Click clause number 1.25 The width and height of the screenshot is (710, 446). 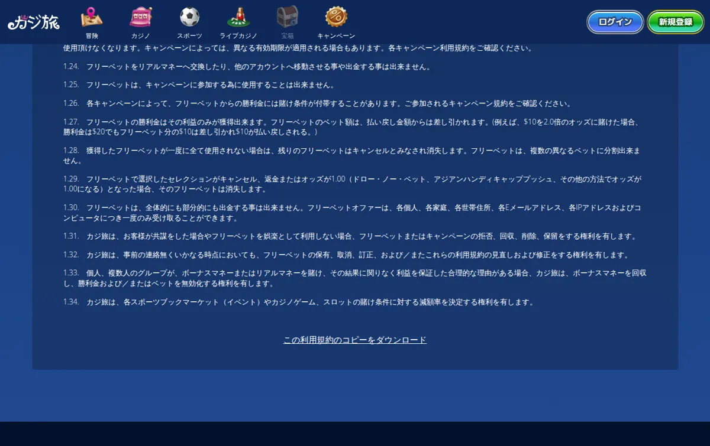point(71,85)
